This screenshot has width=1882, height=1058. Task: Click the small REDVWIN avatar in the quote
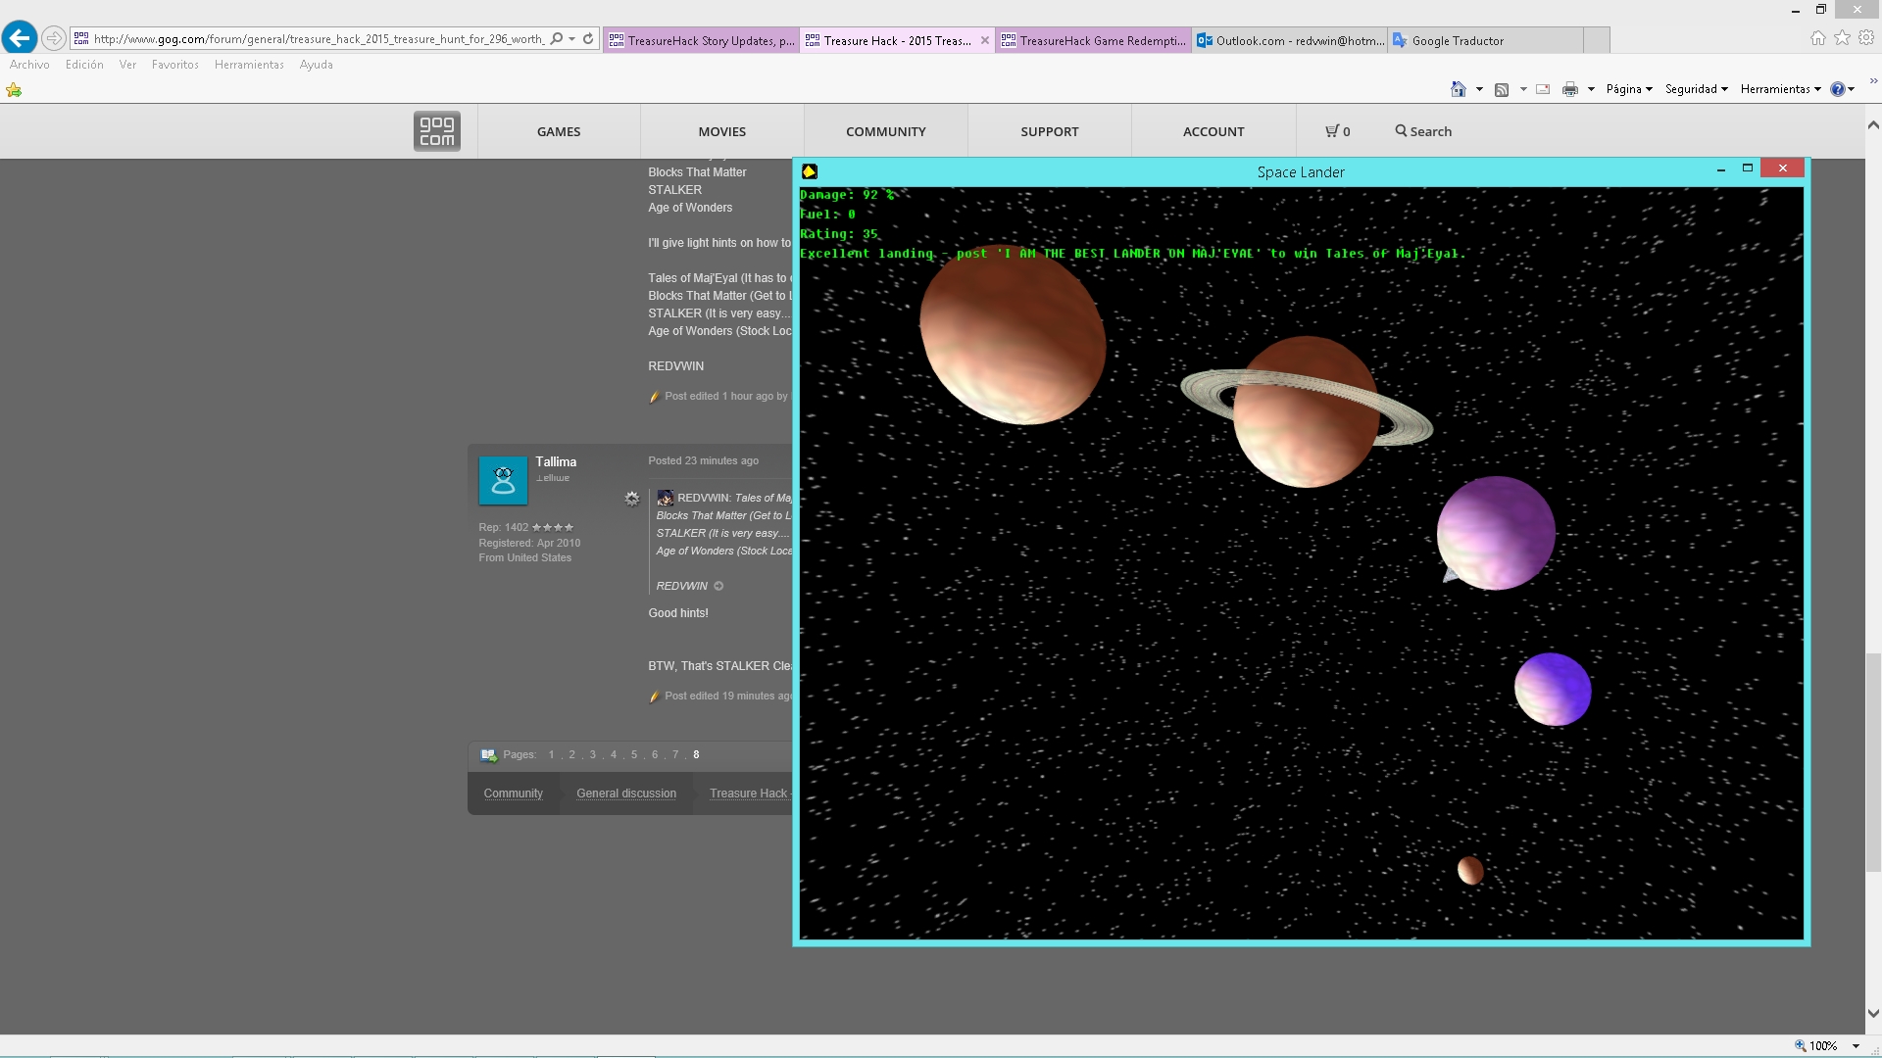click(x=665, y=498)
